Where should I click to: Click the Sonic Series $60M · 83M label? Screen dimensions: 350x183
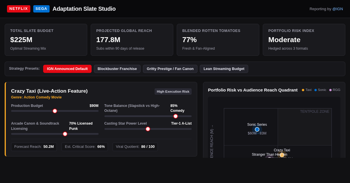click(257, 133)
